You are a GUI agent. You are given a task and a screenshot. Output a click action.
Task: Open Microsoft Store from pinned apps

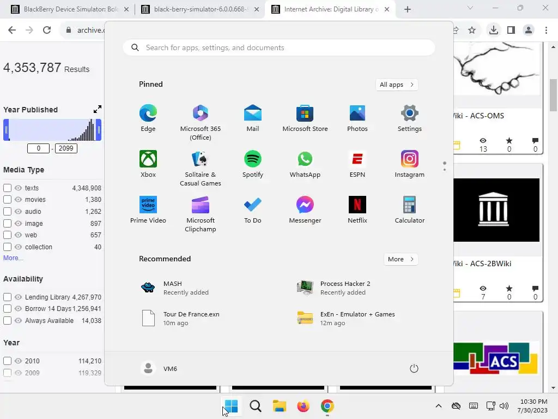tap(305, 118)
